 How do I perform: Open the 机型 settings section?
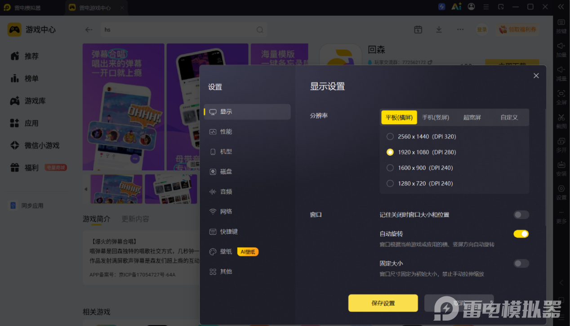coord(247,152)
